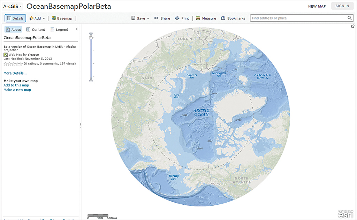This screenshot has width=357, height=220.
Task: Click the Content tab list icon
Action: [29, 29]
